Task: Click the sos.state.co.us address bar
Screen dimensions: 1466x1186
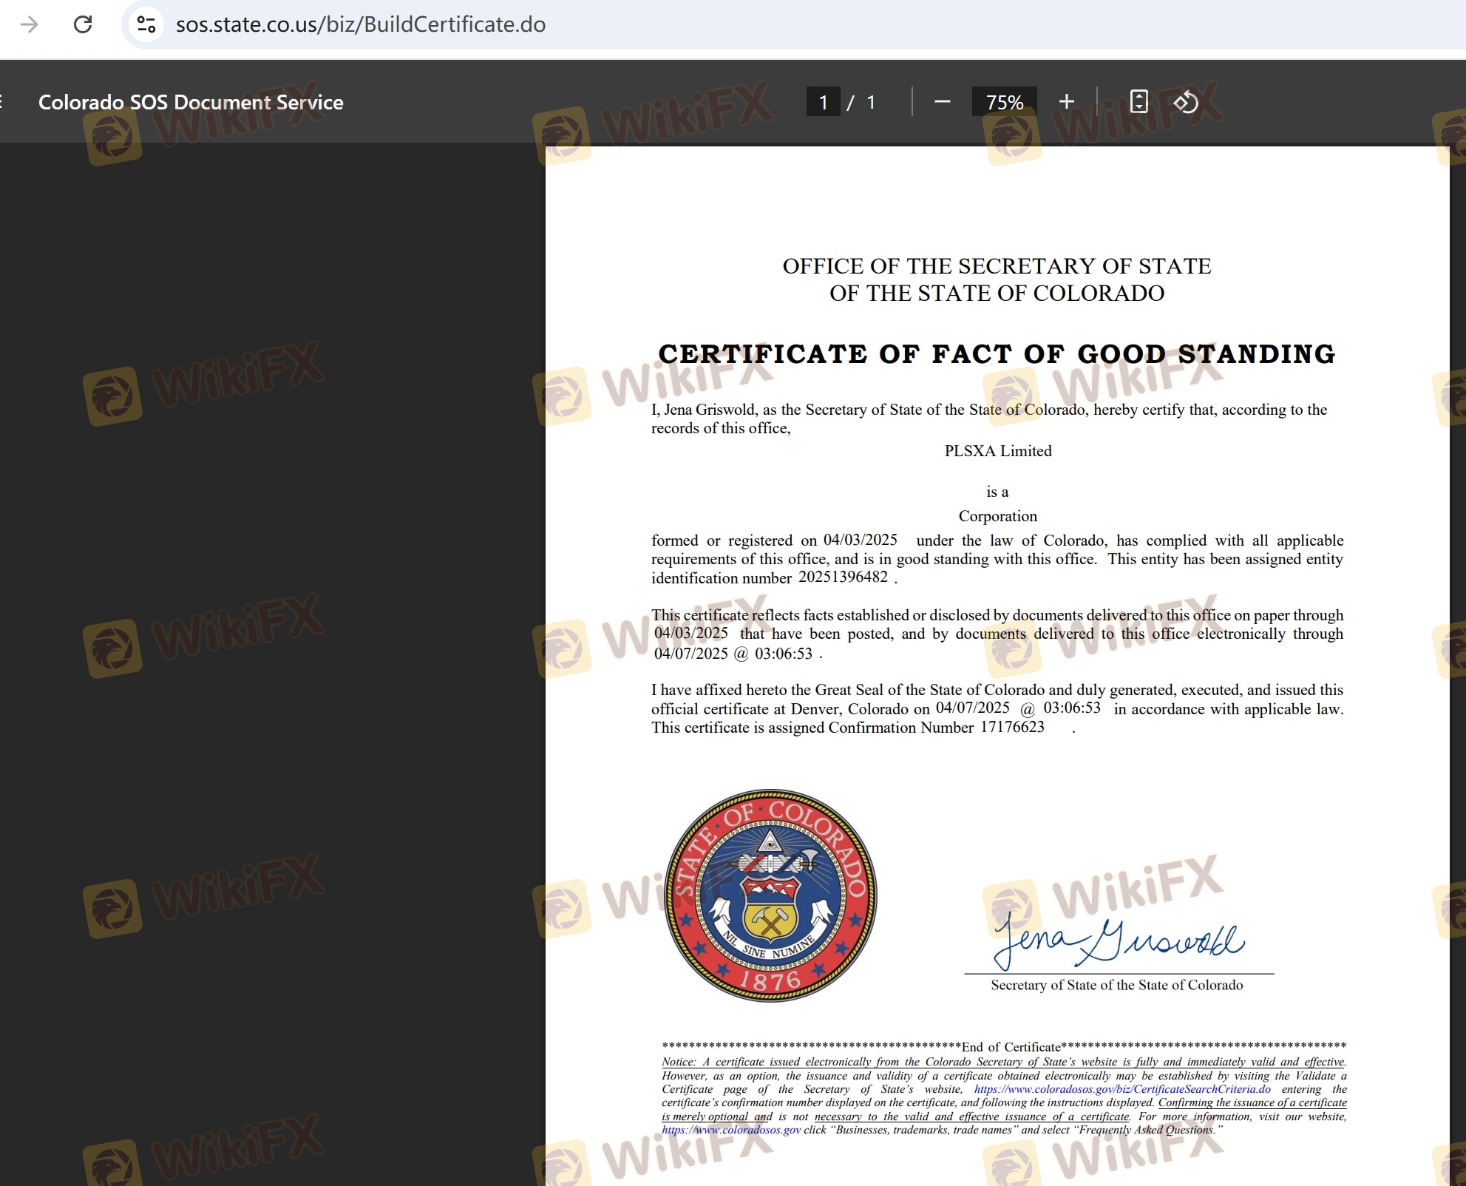Action: (x=361, y=24)
